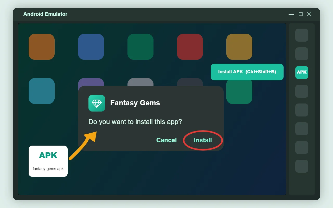The height and width of the screenshot is (208, 333).
Task: Open the blue app icon
Action: tap(91, 47)
